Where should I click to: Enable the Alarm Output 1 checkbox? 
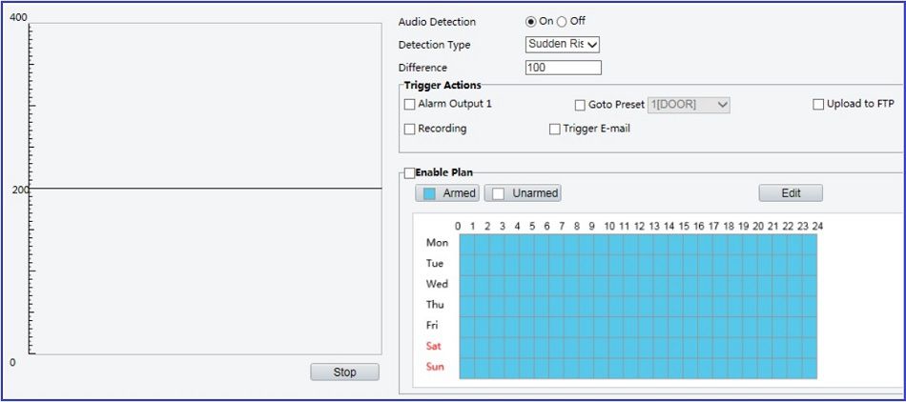click(x=410, y=105)
